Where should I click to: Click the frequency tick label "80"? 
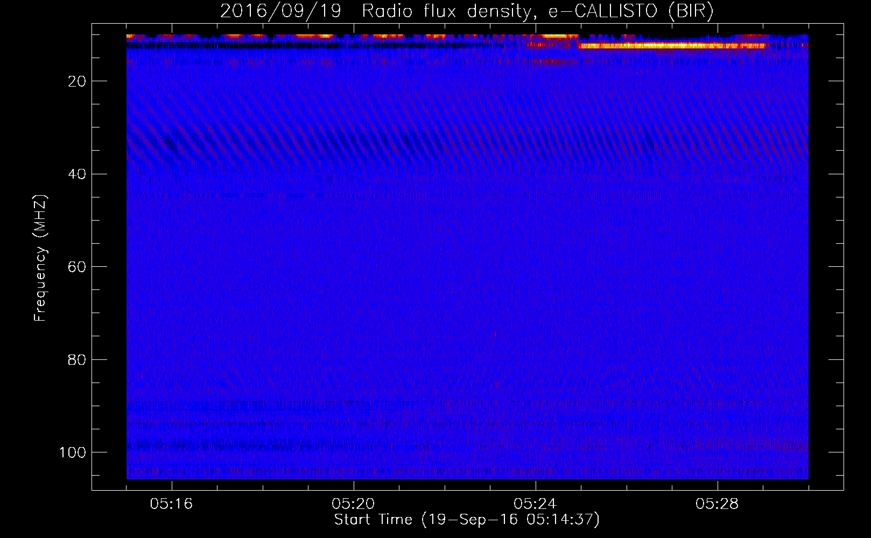click(76, 359)
